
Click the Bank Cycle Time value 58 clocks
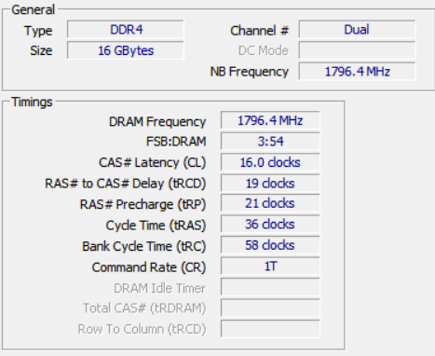[270, 245]
